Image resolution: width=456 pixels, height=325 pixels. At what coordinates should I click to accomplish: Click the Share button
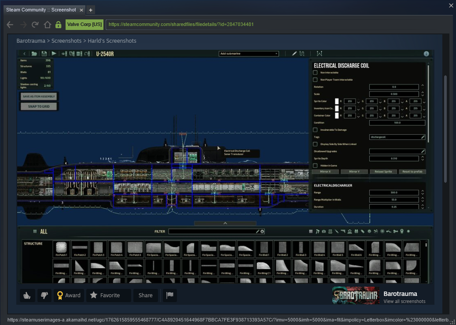click(x=145, y=295)
